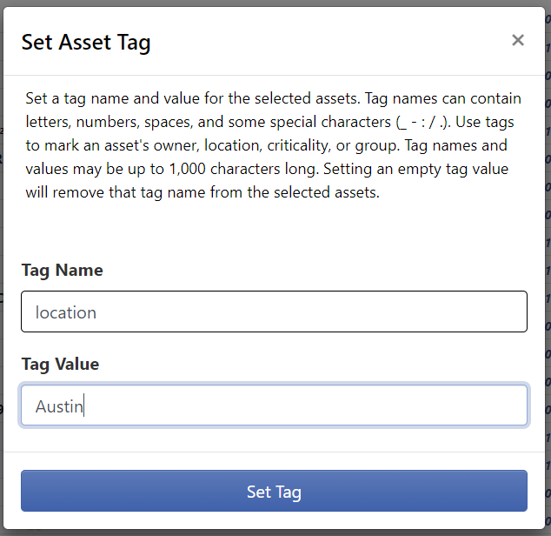Place cursor on "location" text in Tag Name
The image size is (551, 536).
click(66, 312)
